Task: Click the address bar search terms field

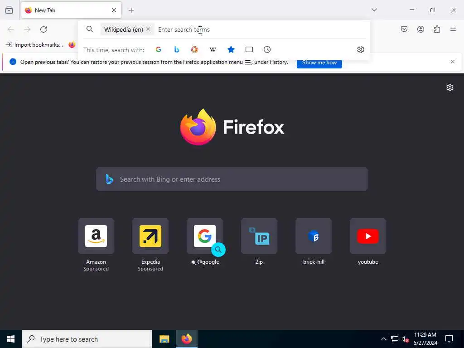Action: 261,29
